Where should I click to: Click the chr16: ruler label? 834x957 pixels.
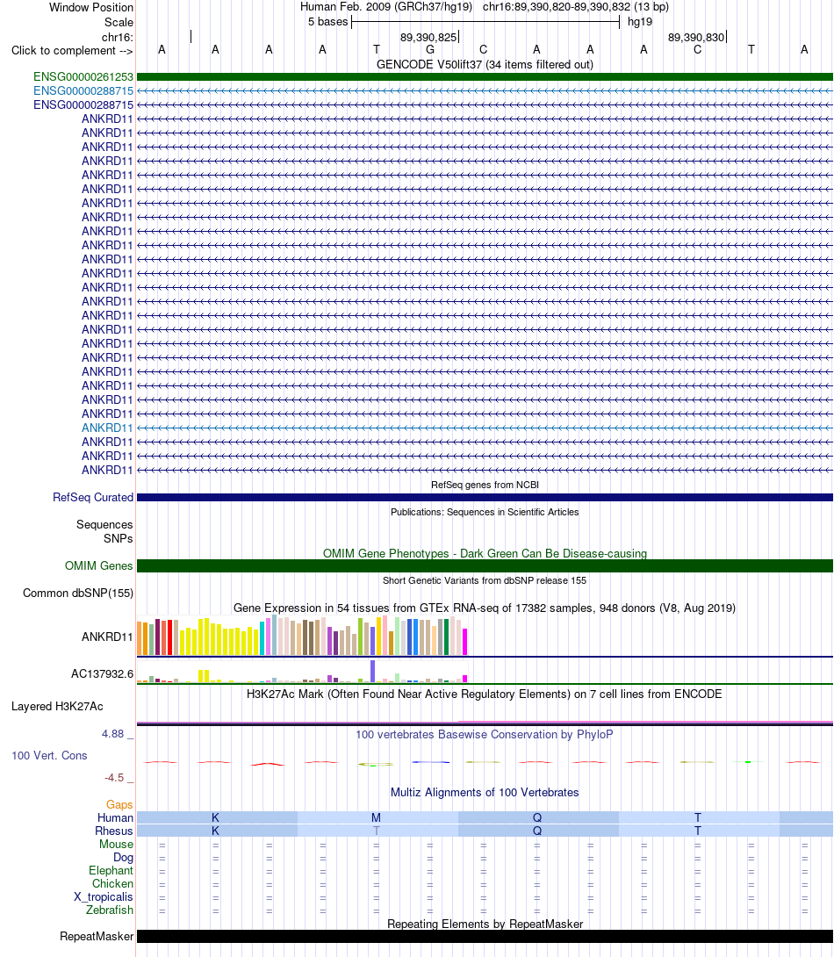117,37
